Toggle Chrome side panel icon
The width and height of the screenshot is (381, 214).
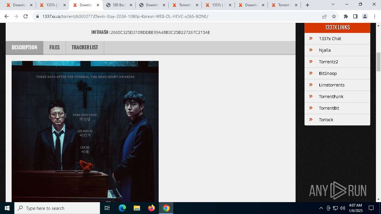point(355,16)
